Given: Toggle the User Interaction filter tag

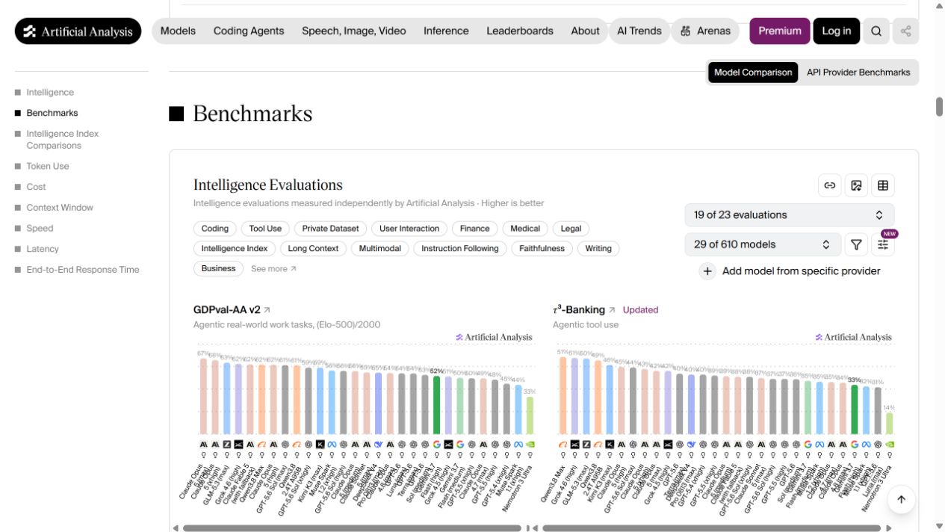Looking at the screenshot, I should [409, 229].
